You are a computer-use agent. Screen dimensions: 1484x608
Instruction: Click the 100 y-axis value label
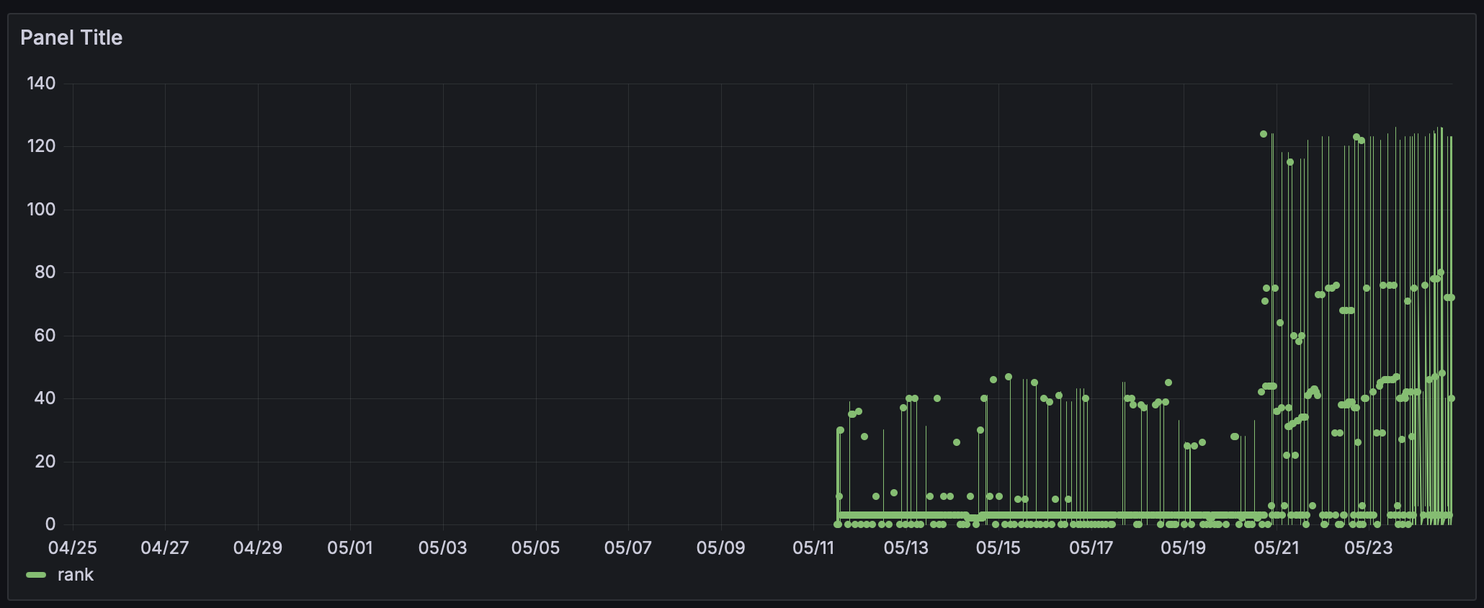click(x=41, y=210)
